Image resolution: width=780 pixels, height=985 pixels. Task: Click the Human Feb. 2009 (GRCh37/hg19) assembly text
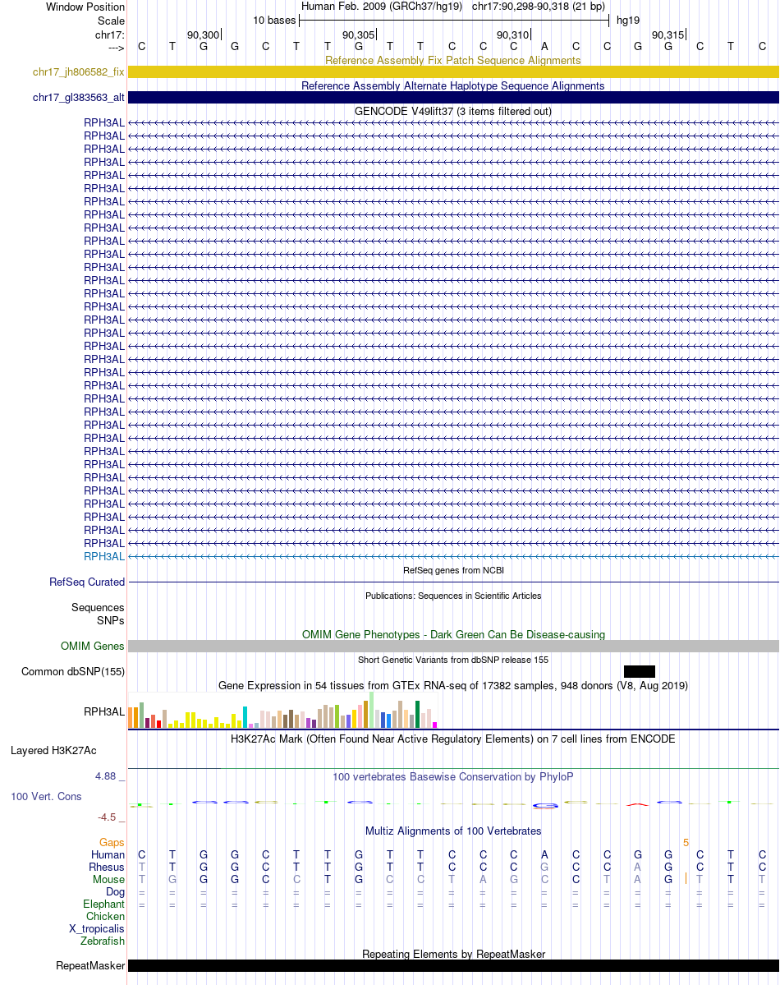pos(382,7)
